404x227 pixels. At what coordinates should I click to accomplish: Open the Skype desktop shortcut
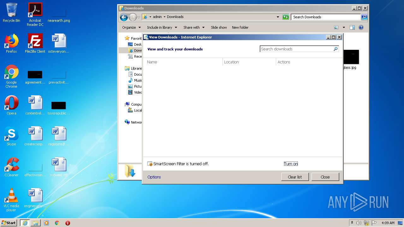[11, 136]
